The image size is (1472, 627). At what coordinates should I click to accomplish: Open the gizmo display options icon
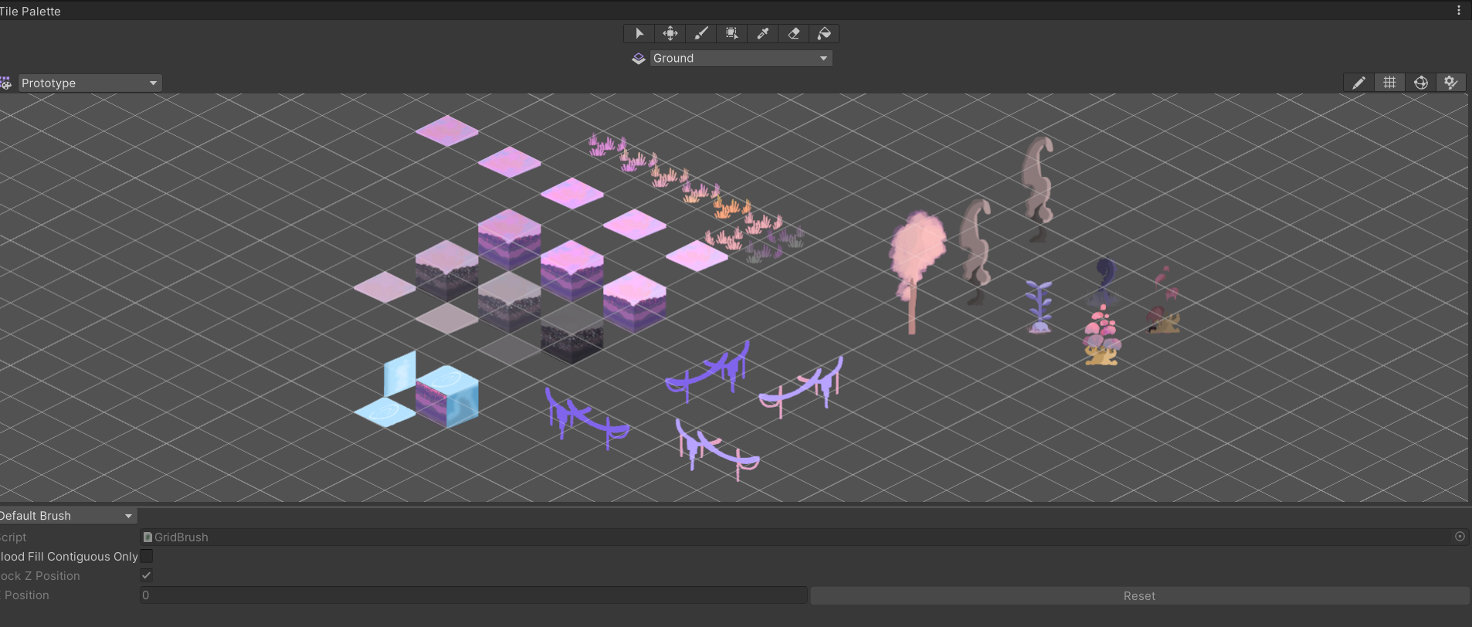(1420, 83)
